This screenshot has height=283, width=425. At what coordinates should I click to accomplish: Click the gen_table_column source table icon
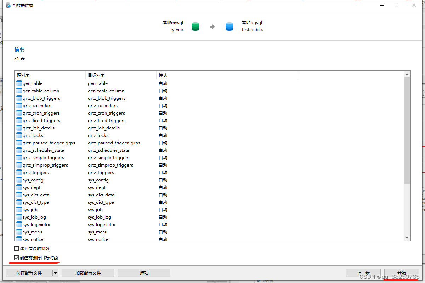point(19,91)
